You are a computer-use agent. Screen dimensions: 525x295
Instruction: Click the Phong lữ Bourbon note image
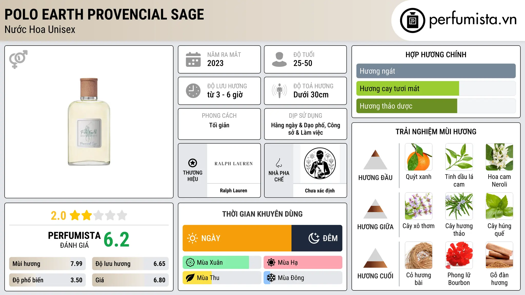click(x=459, y=255)
